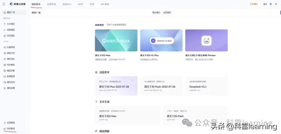Switch to the 模型服务 top tab
This screenshot has width=281, height=134.
coord(36,4)
